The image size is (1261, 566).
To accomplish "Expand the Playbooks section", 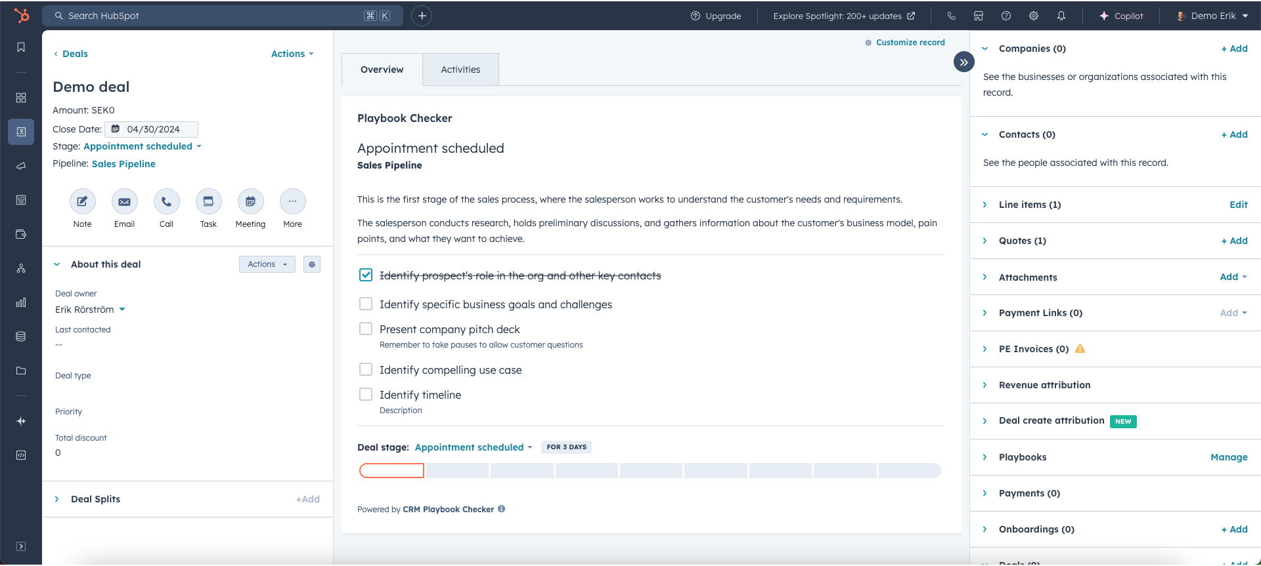I will pyautogui.click(x=984, y=457).
